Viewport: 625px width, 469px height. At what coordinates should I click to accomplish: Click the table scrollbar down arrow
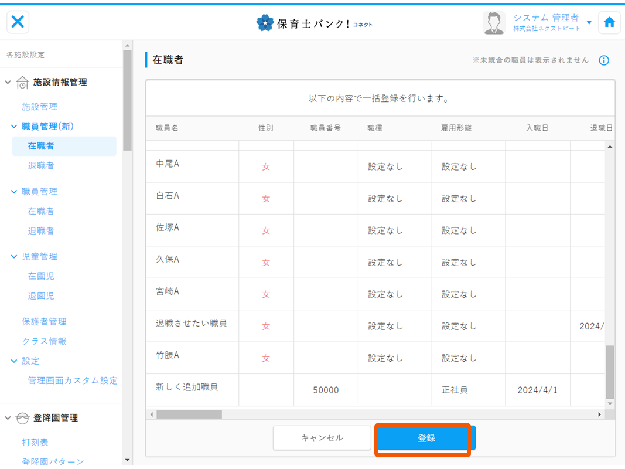point(610,403)
